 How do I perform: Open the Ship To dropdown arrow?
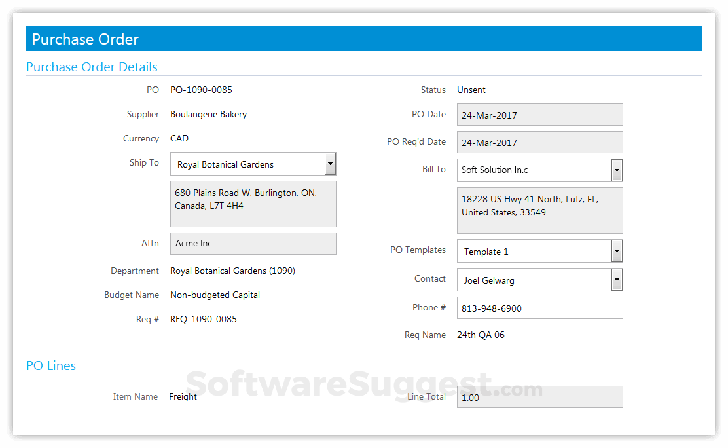[x=330, y=164]
